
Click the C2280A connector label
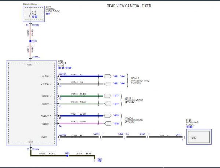(x=36, y=25)
